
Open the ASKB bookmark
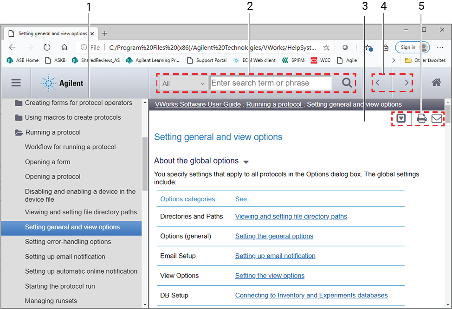coord(55,60)
